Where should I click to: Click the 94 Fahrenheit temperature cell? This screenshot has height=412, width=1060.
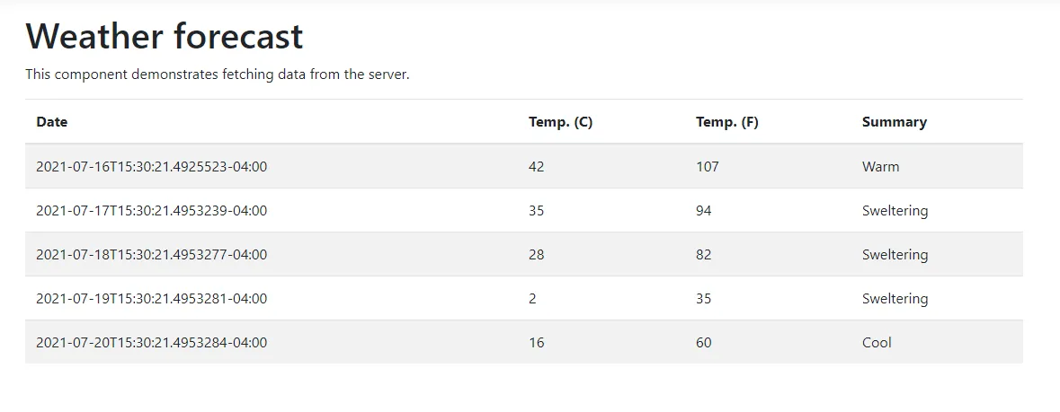coord(704,211)
